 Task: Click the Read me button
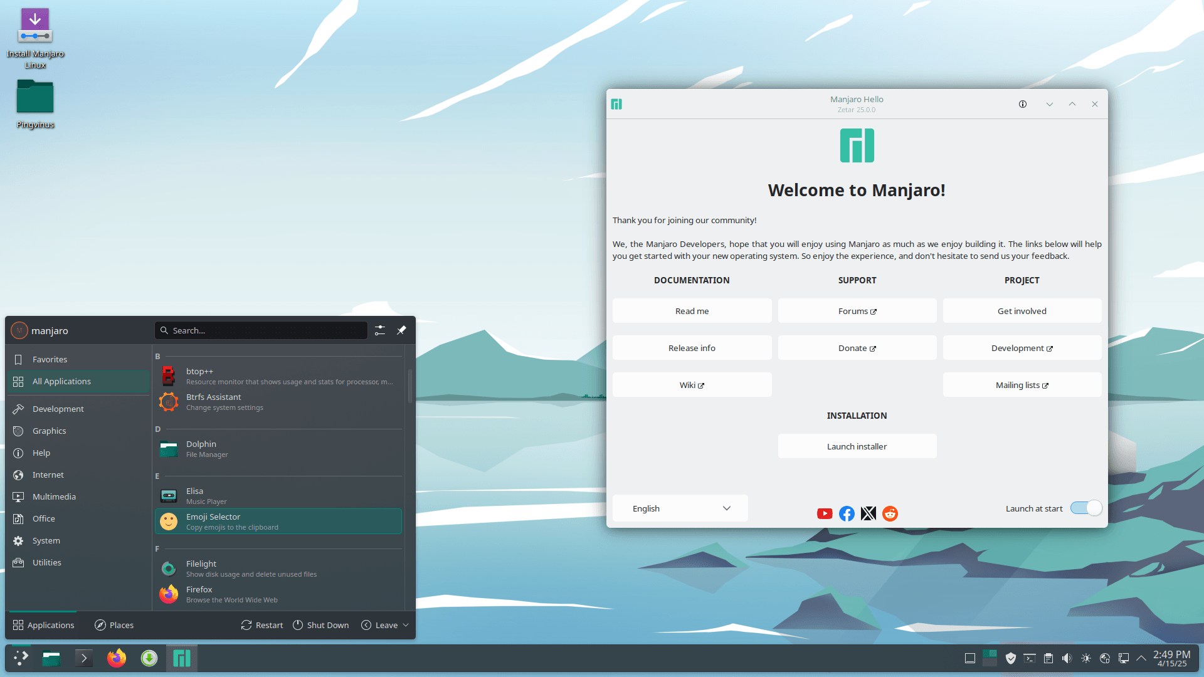pos(692,311)
